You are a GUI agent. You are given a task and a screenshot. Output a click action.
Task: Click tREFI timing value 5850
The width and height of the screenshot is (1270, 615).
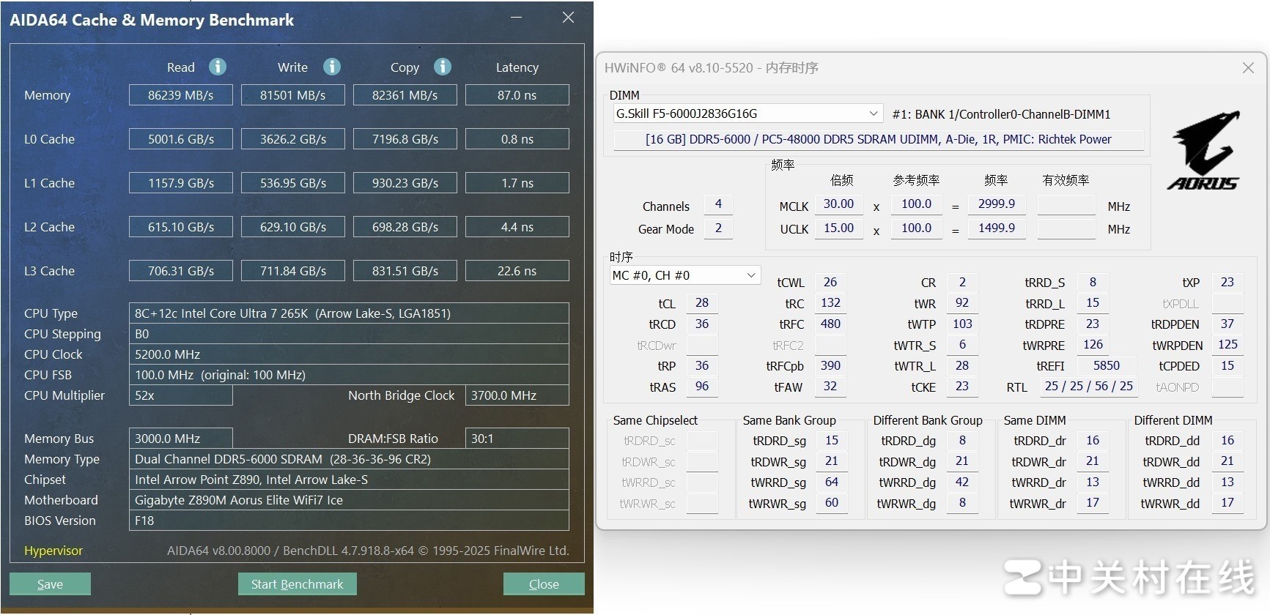click(1107, 366)
